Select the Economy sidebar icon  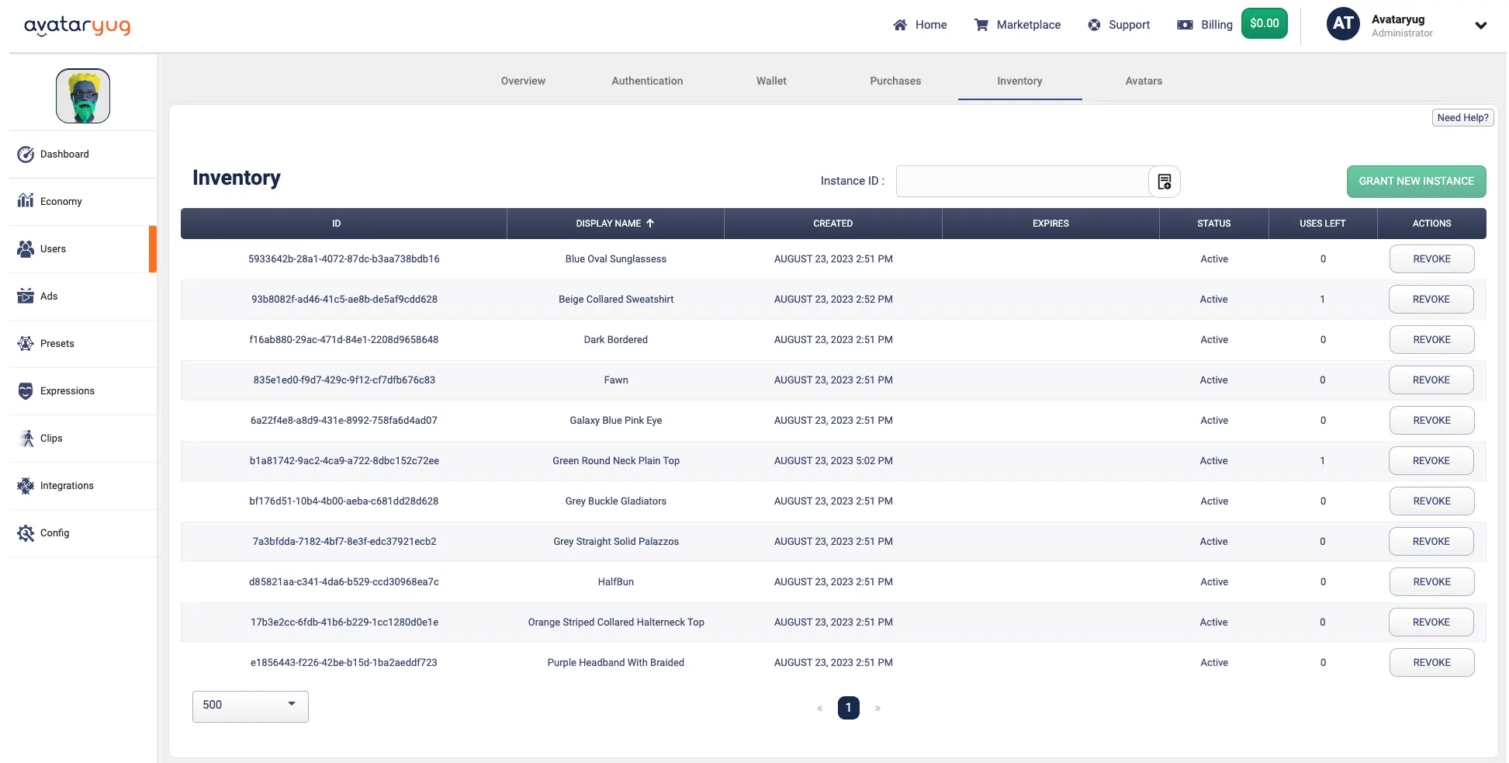pyautogui.click(x=26, y=201)
